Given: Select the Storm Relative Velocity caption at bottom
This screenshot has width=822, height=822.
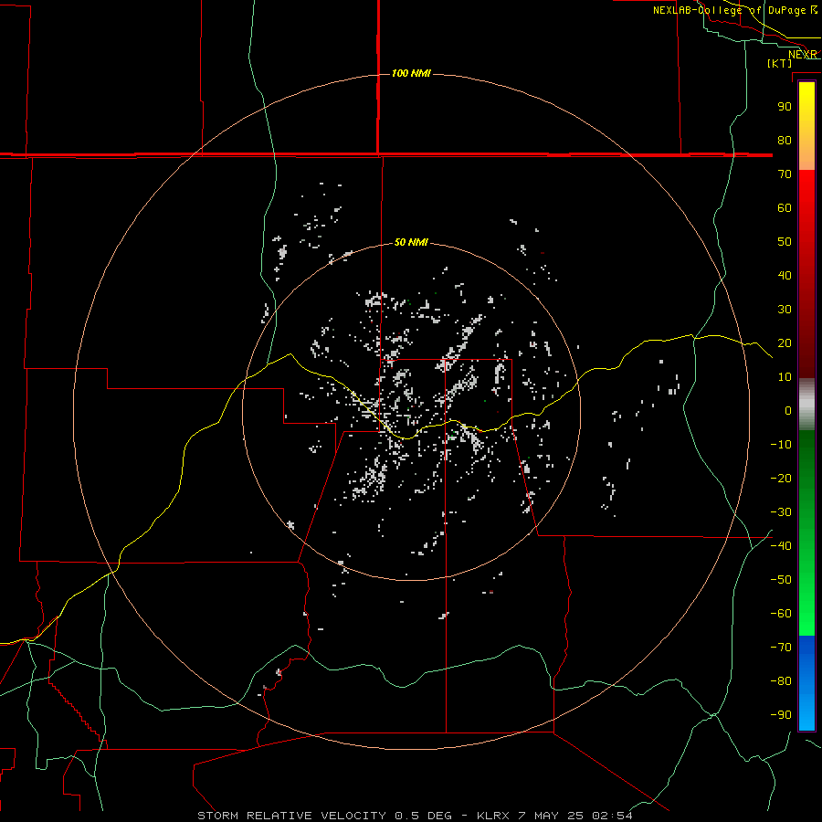Looking at the screenshot, I should pyautogui.click(x=415, y=816).
